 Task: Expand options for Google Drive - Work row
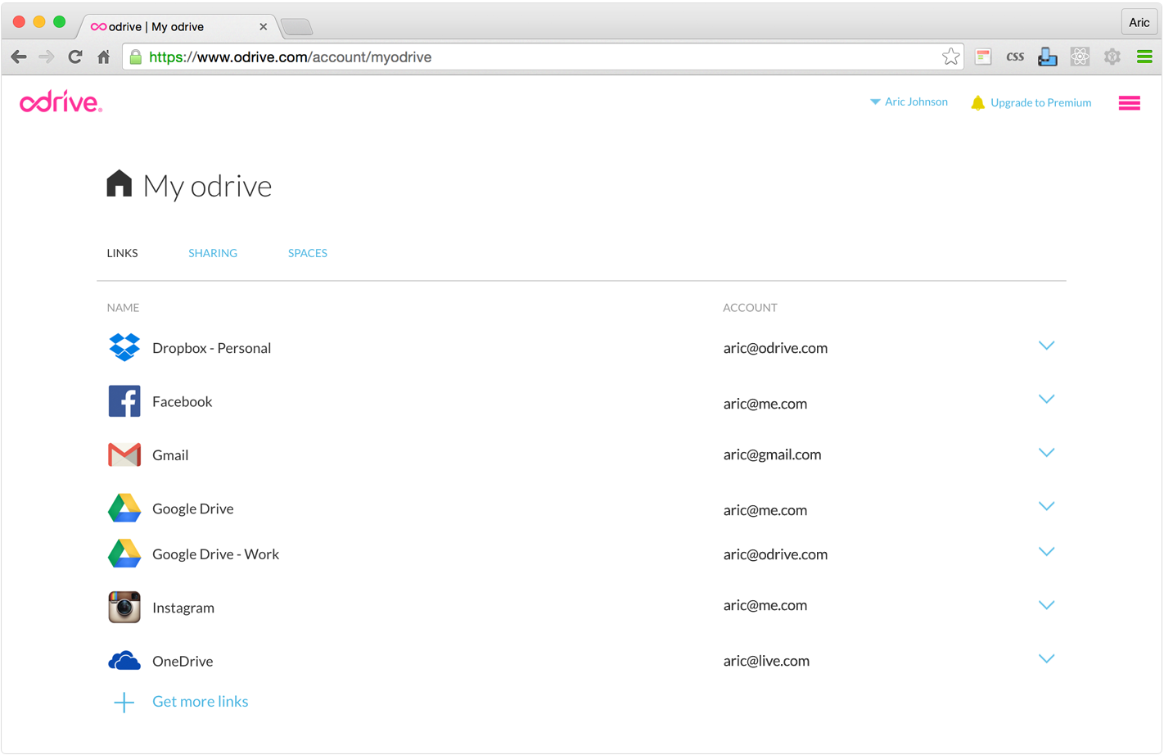point(1046,552)
